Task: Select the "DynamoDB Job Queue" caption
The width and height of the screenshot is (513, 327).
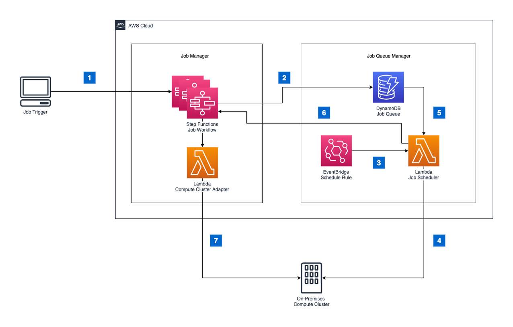Action: (388, 111)
